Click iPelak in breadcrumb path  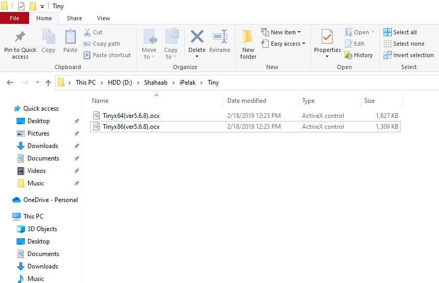tap(187, 83)
